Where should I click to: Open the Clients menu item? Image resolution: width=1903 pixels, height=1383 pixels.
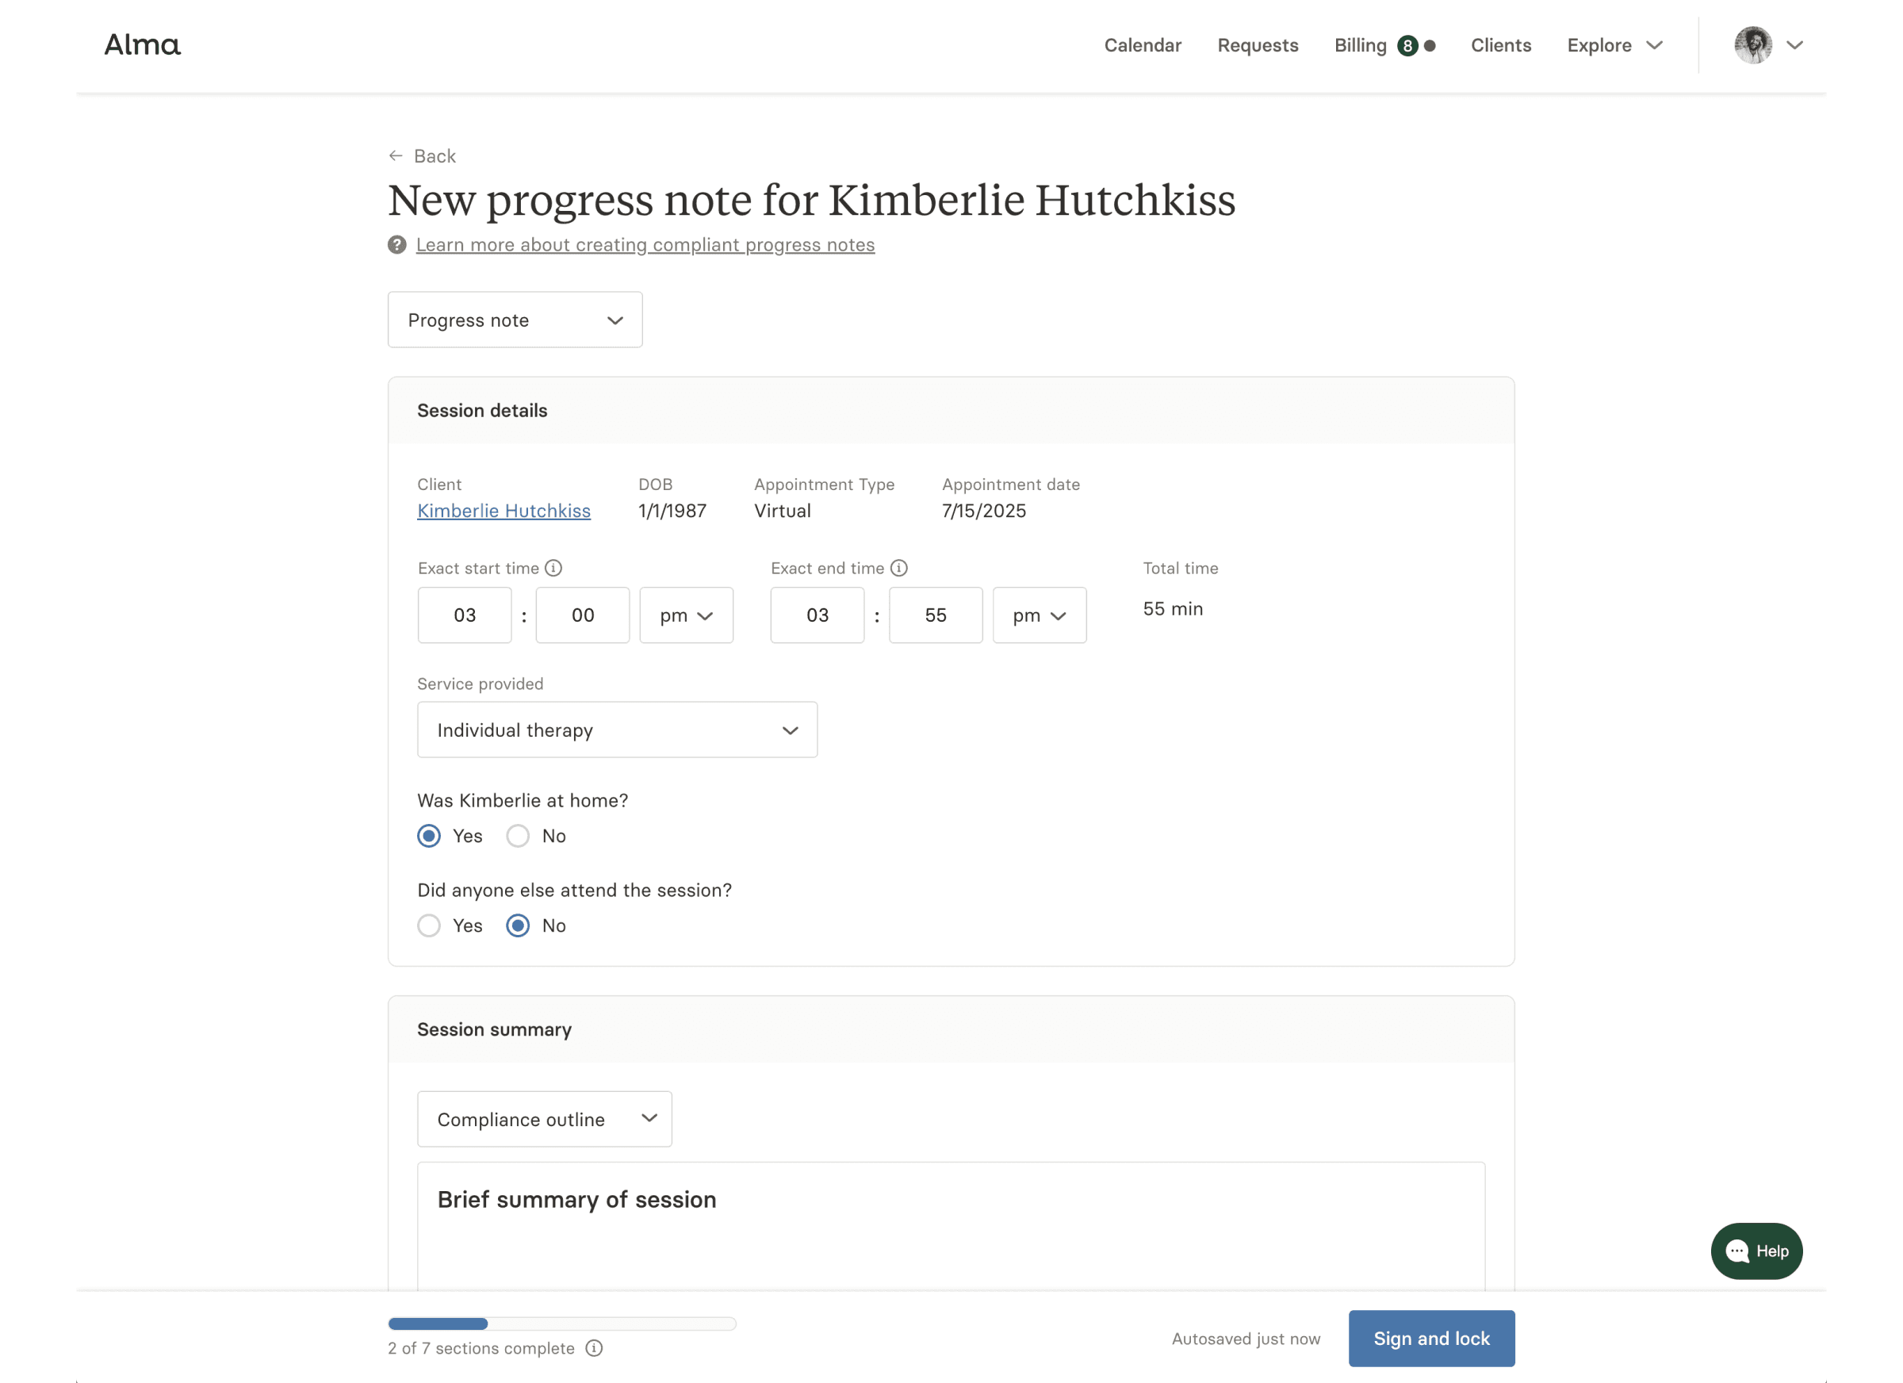coord(1500,45)
